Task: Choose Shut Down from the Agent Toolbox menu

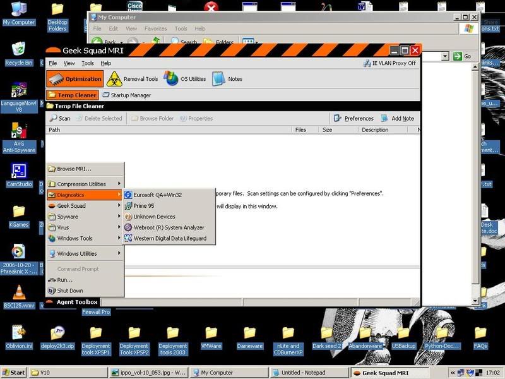Action: click(85, 291)
